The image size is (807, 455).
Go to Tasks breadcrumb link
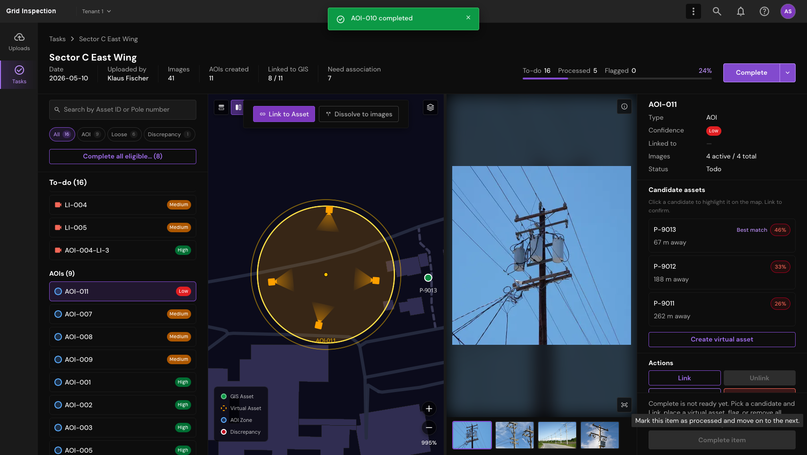tap(57, 39)
